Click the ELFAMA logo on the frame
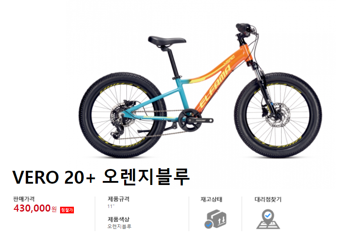This screenshot has width=360, height=232. [214, 87]
